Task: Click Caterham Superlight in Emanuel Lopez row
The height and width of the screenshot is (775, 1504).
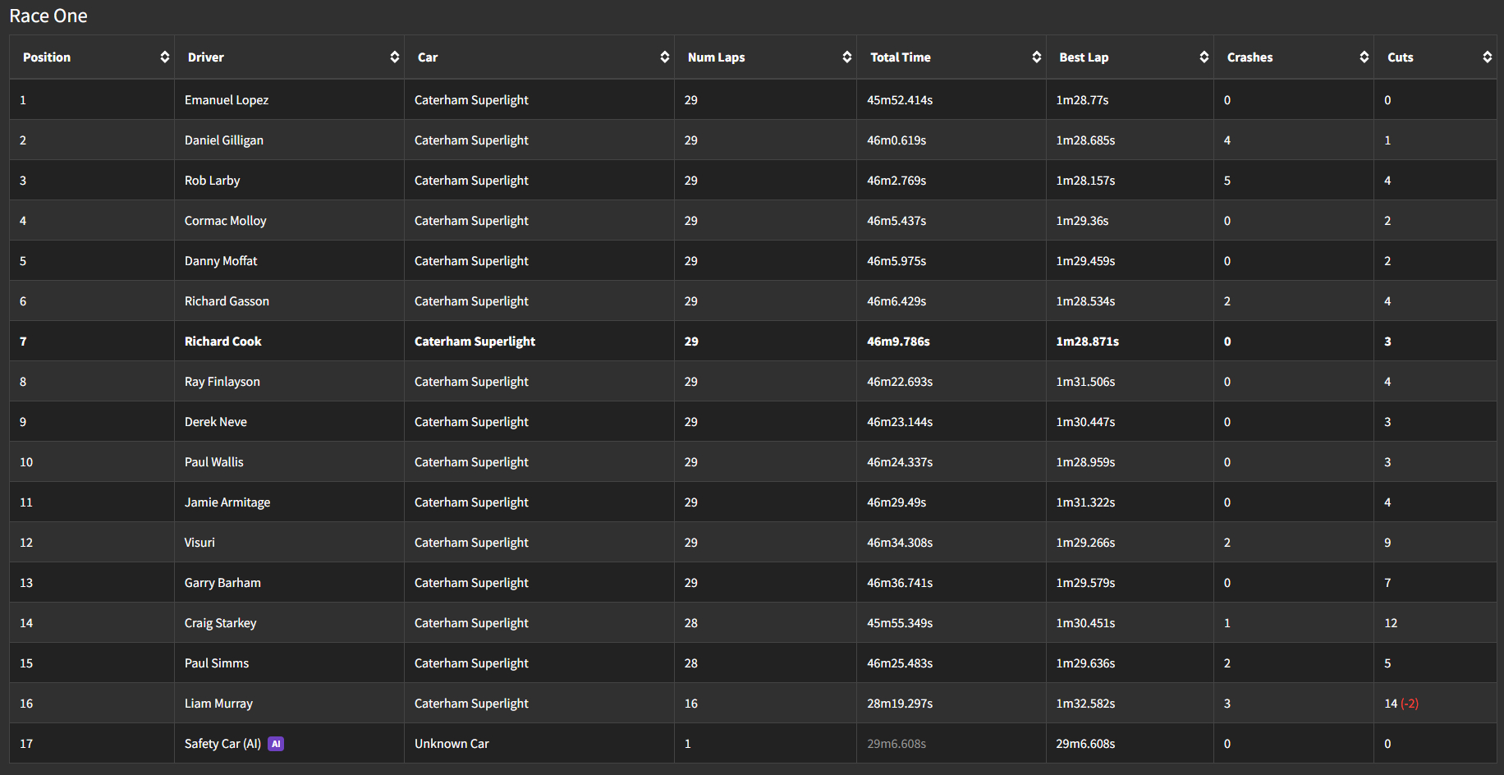Action: (471, 100)
